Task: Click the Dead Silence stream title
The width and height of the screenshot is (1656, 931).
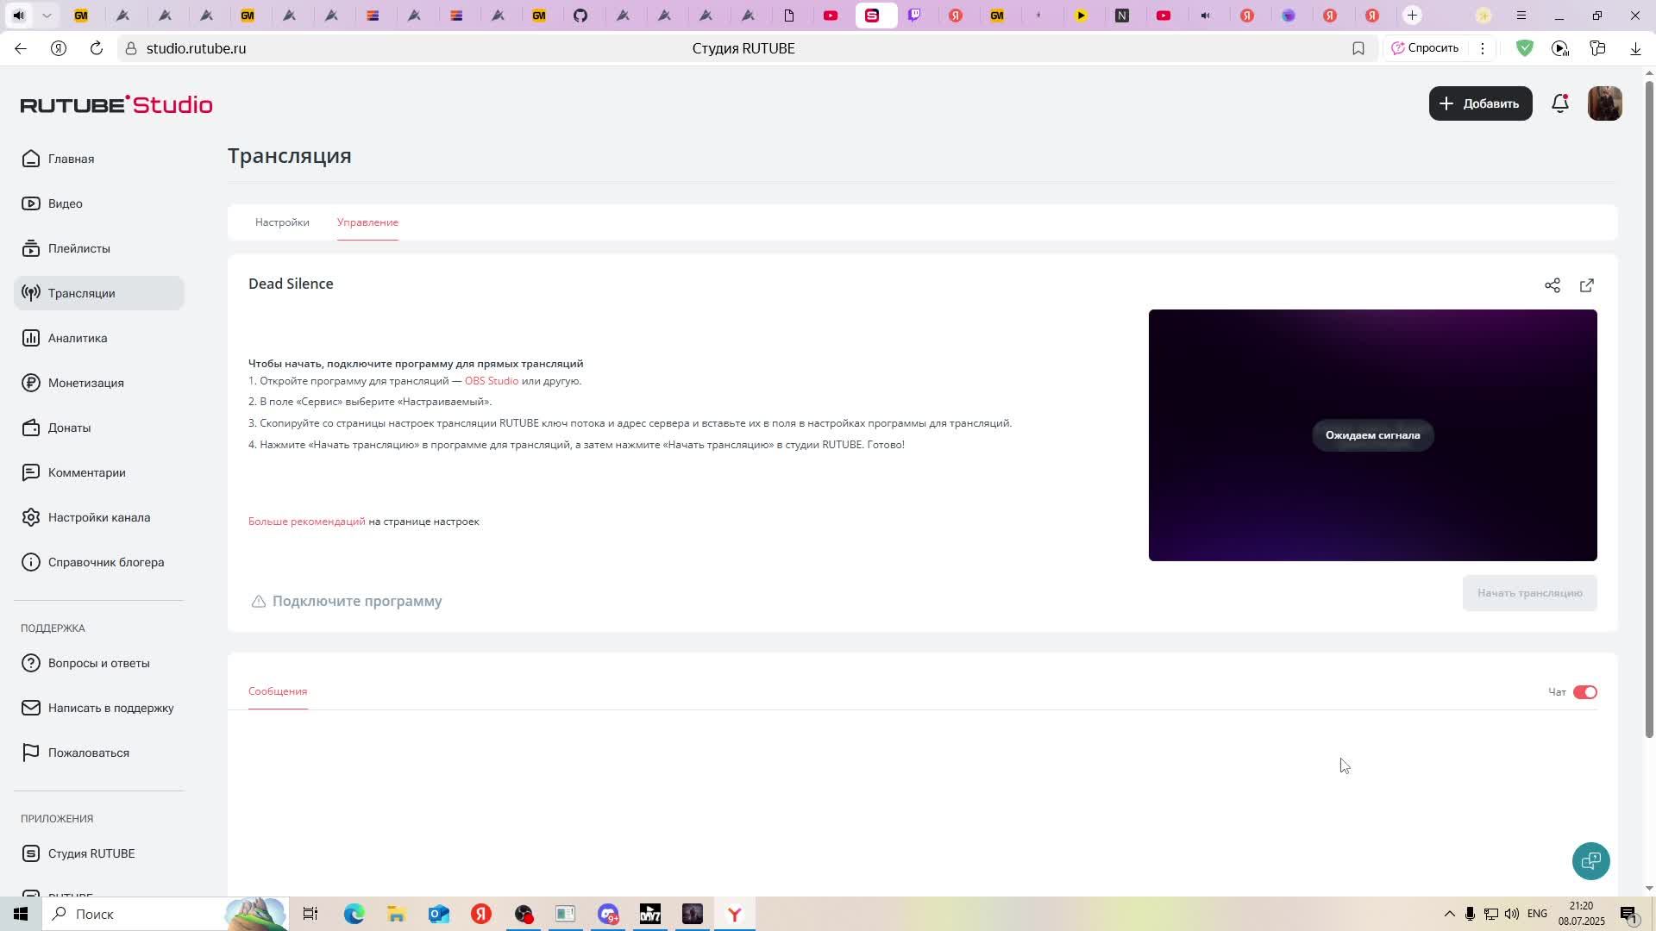Action: (x=291, y=284)
